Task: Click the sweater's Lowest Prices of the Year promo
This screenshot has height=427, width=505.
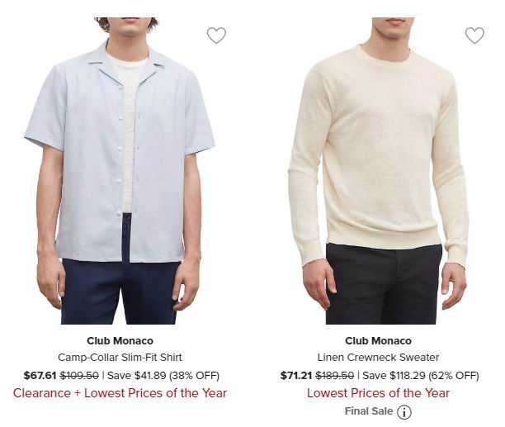Action: [378, 393]
